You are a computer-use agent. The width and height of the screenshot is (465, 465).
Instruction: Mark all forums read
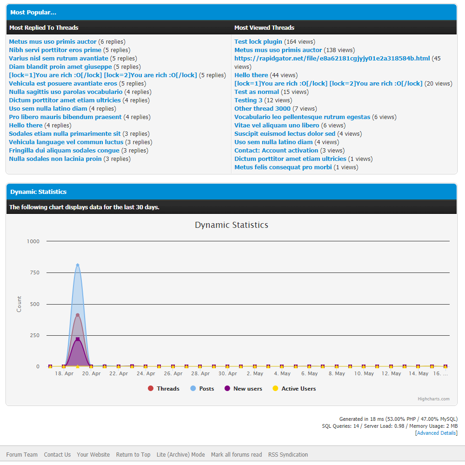(x=236, y=455)
